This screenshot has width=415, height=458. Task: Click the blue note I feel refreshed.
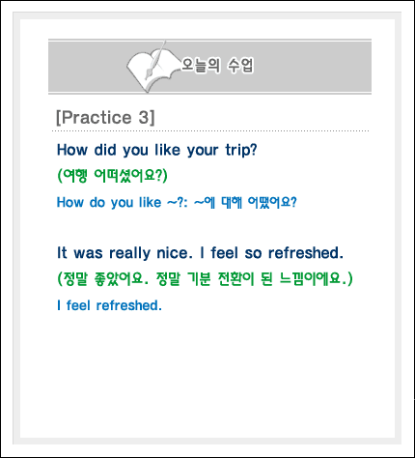[x=109, y=305]
